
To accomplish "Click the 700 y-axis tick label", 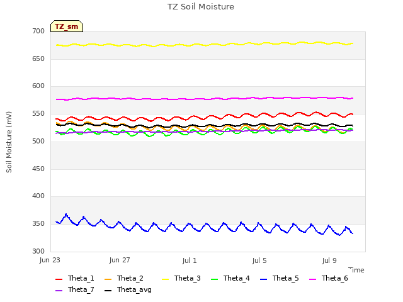I will 38,31.
